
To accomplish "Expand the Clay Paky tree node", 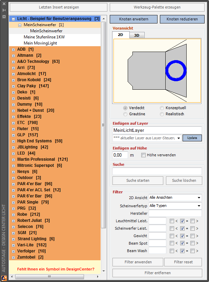I will click(x=13, y=86).
